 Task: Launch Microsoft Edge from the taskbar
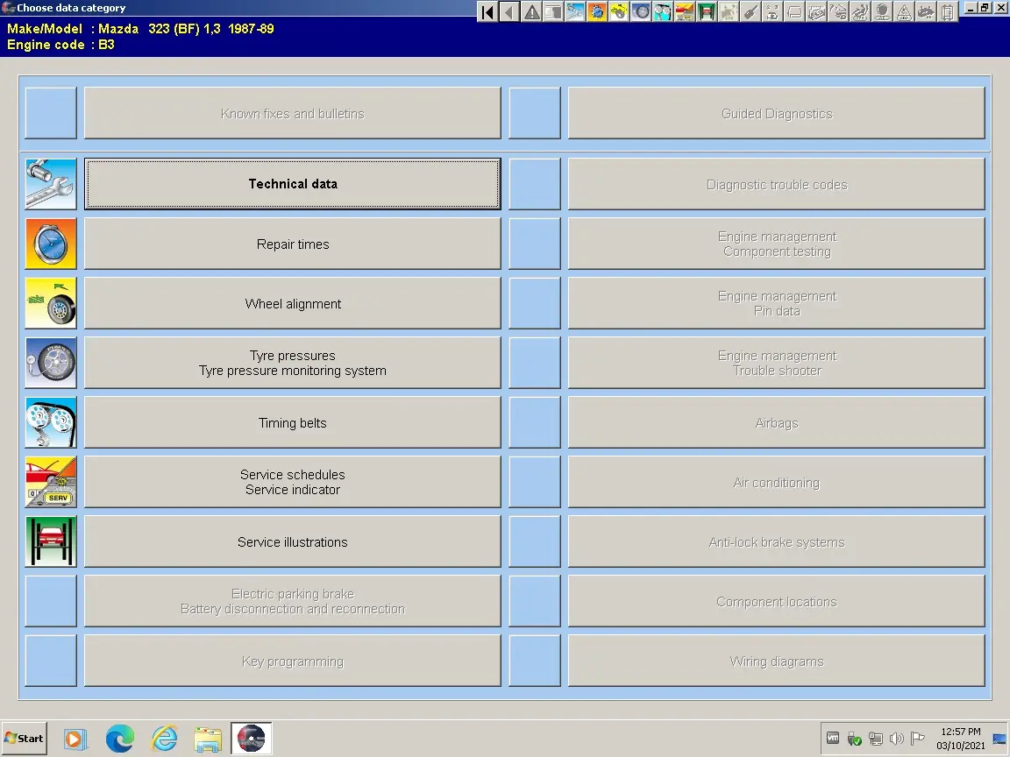pos(119,739)
